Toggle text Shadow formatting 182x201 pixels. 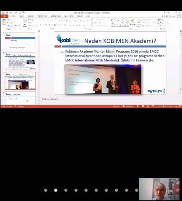49,25
